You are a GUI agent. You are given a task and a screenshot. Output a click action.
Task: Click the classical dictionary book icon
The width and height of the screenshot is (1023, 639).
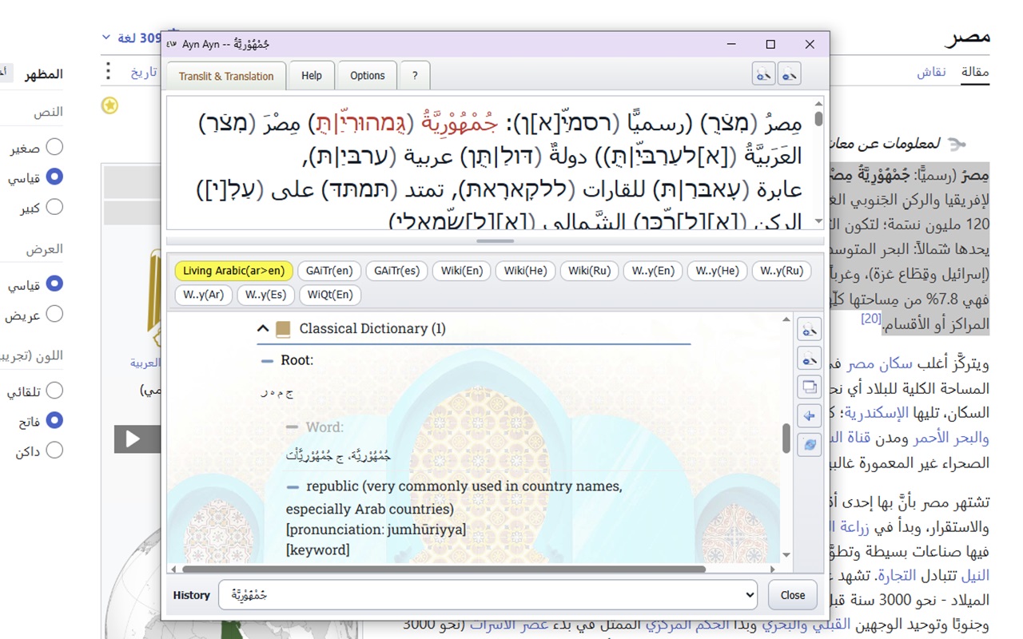(x=282, y=328)
